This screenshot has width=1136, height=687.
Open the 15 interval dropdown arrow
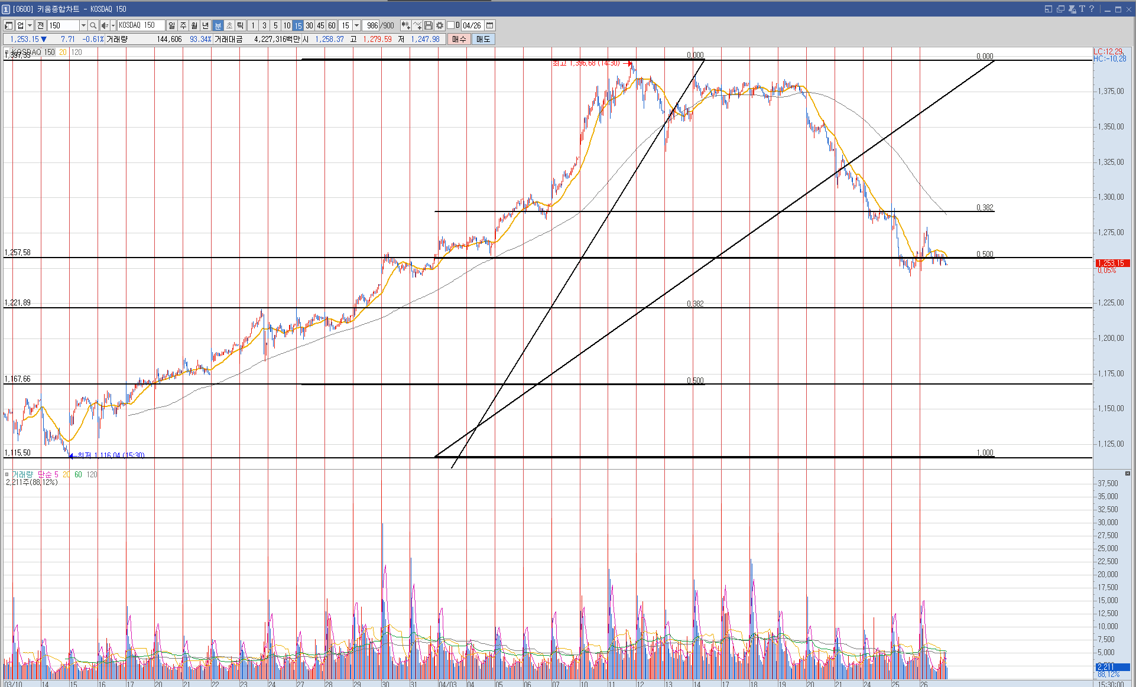pos(356,25)
